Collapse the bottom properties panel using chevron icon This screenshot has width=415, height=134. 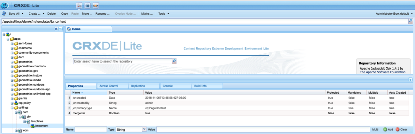pos(410,80)
